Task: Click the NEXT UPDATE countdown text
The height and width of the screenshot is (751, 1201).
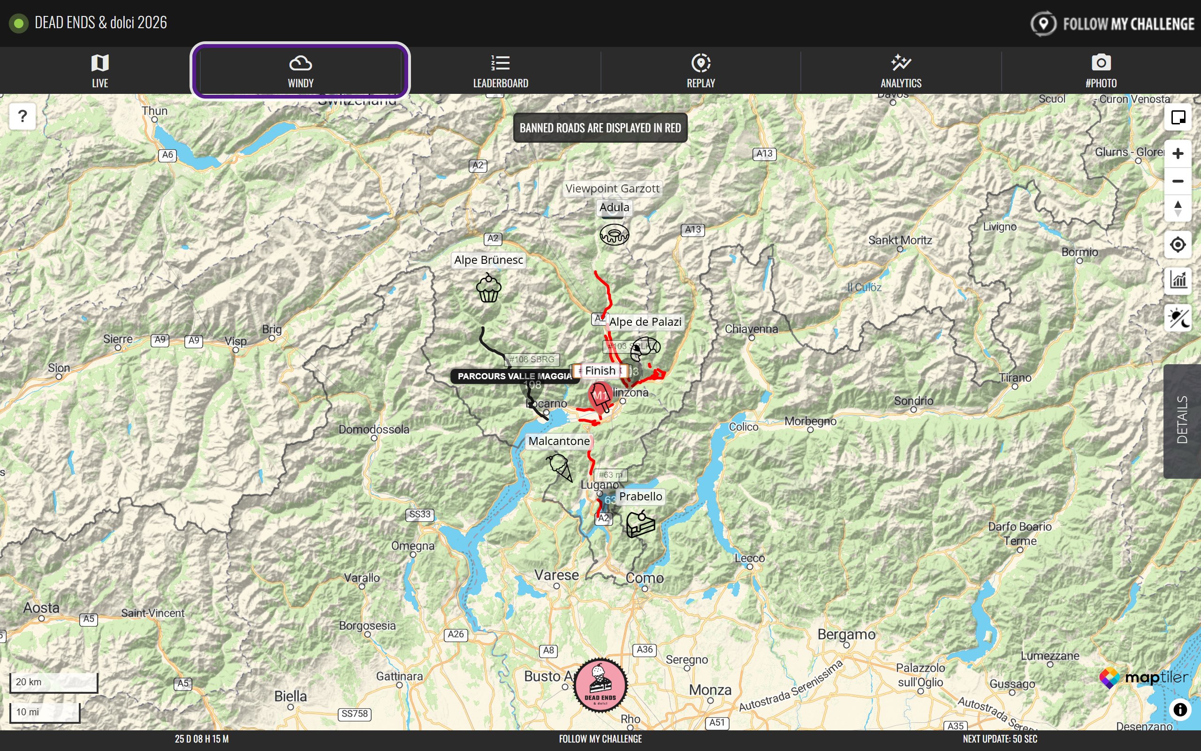Action: (x=1000, y=739)
